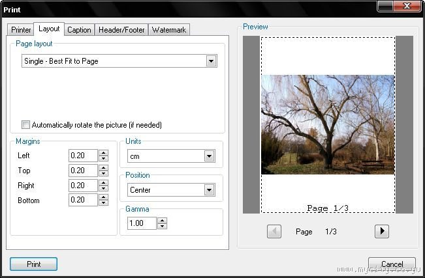Click the Gamma value input field

coord(142,223)
